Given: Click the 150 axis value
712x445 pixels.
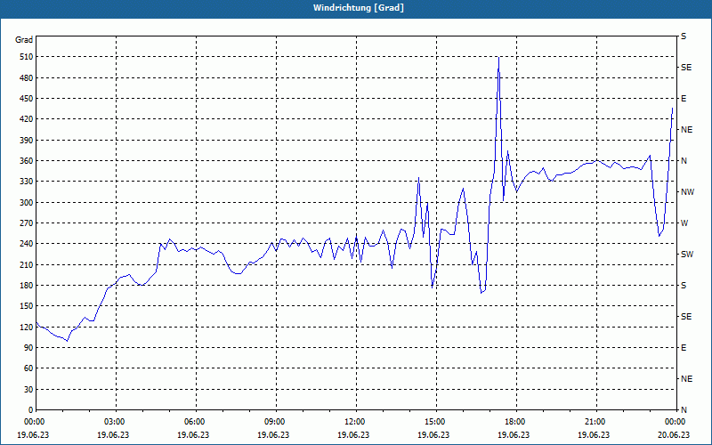Looking at the screenshot, I should 28,306.
